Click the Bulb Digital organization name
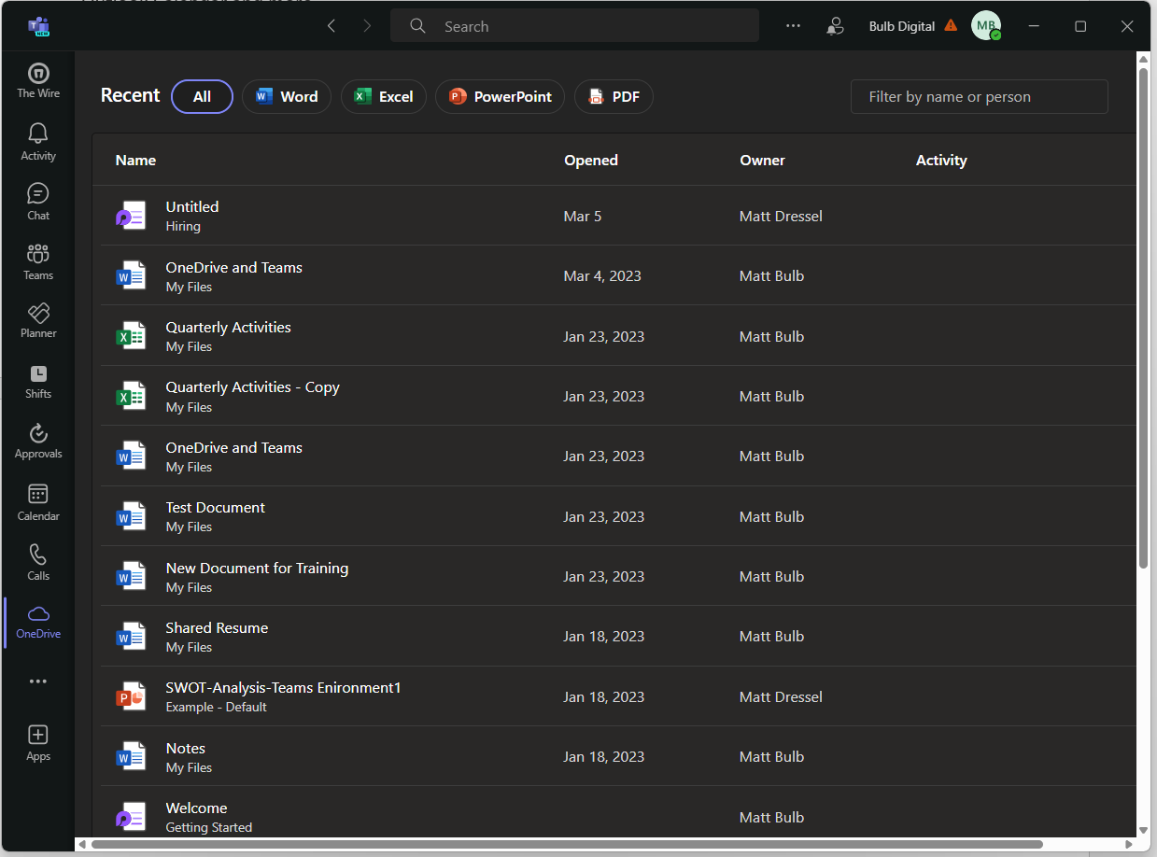Viewport: 1157px width, 857px height. click(902, 26)
